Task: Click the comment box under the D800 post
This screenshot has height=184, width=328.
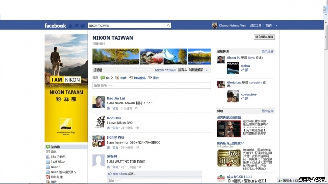Action: click(154, 181)
